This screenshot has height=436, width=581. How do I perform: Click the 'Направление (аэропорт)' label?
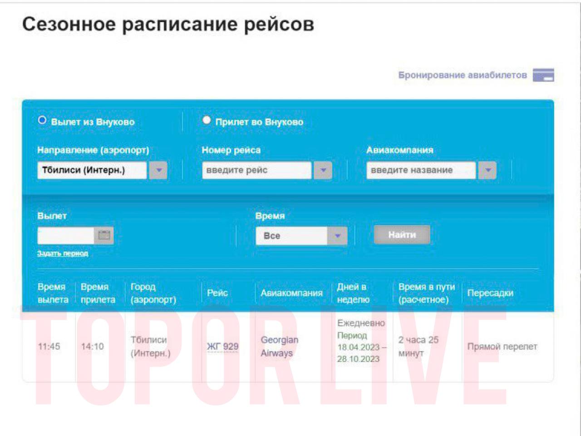(x=93, y=150)
